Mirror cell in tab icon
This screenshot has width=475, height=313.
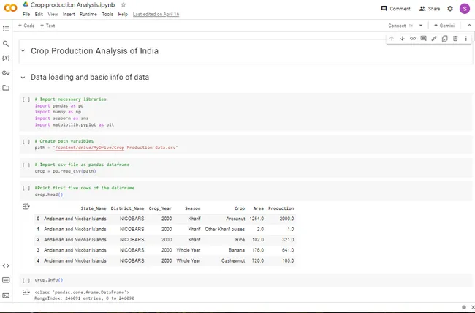(x=445, y=39)
